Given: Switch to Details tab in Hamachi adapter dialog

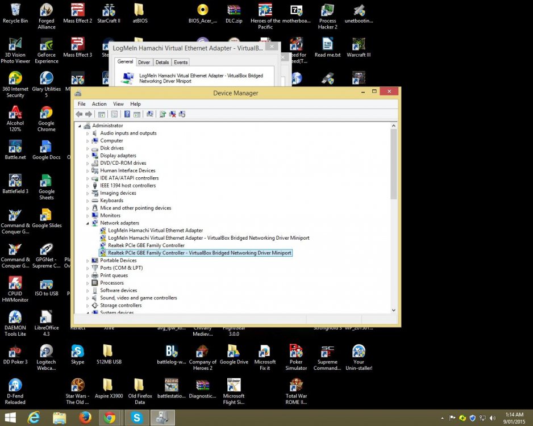Looking at the screenshot, I should [162, 62].
